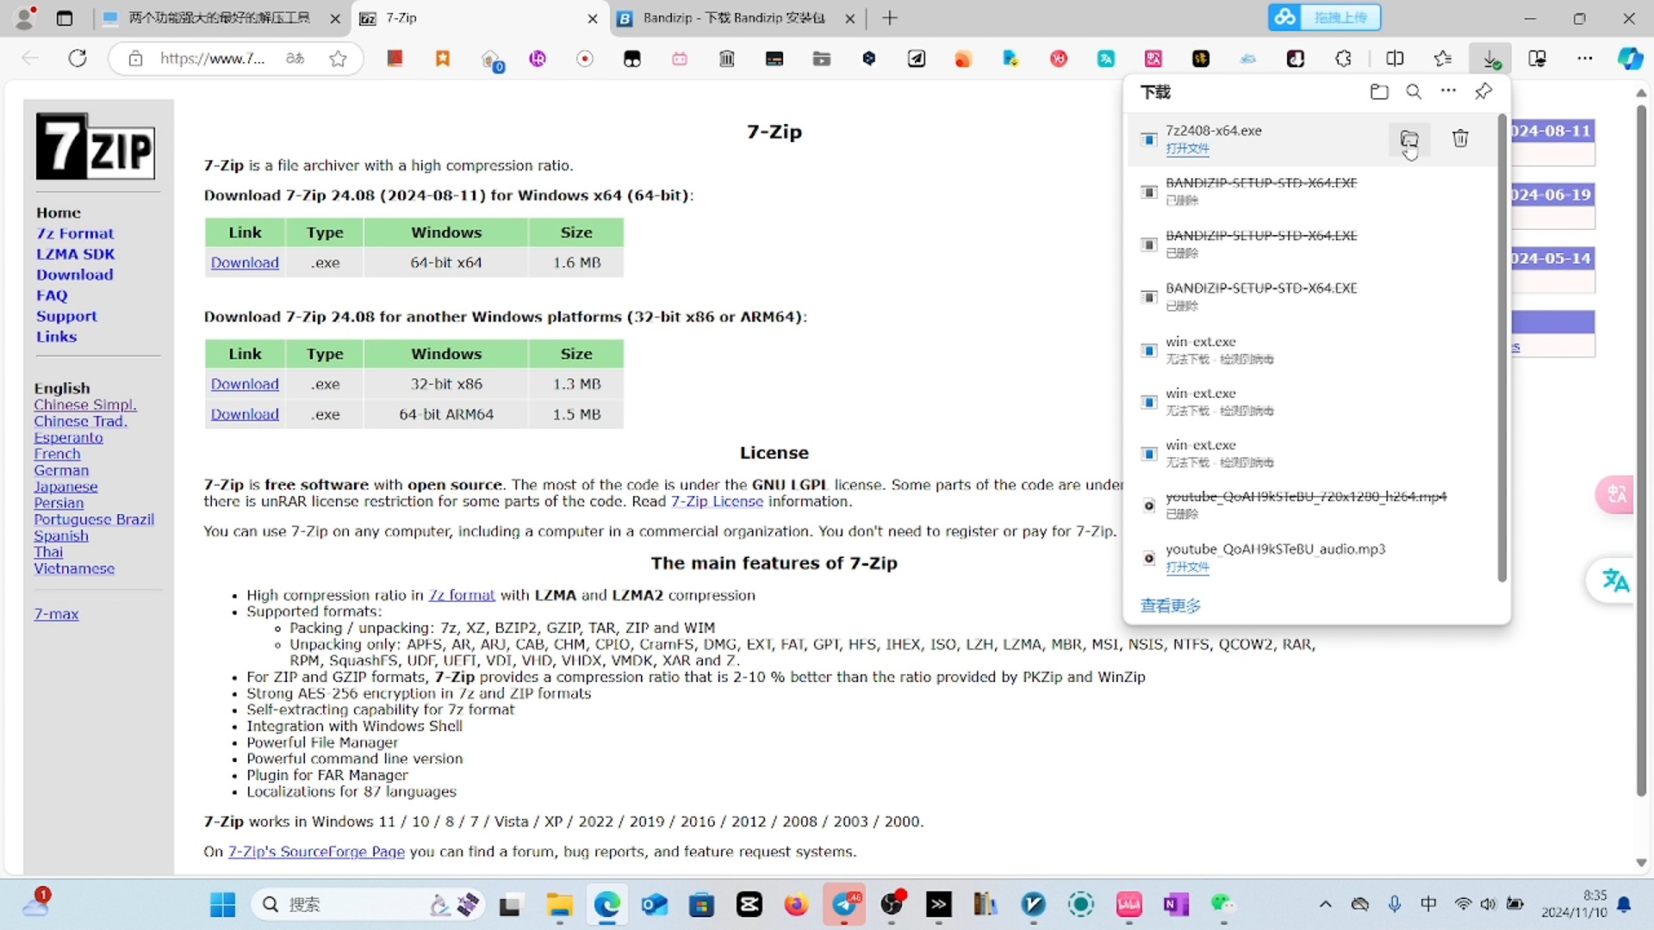Open browser extensions puzzle icon

[x=1343, y=59]
